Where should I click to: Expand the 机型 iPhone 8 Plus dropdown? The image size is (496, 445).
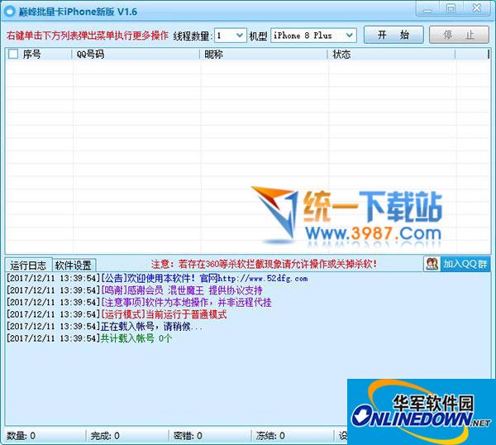tap(348, 36)
